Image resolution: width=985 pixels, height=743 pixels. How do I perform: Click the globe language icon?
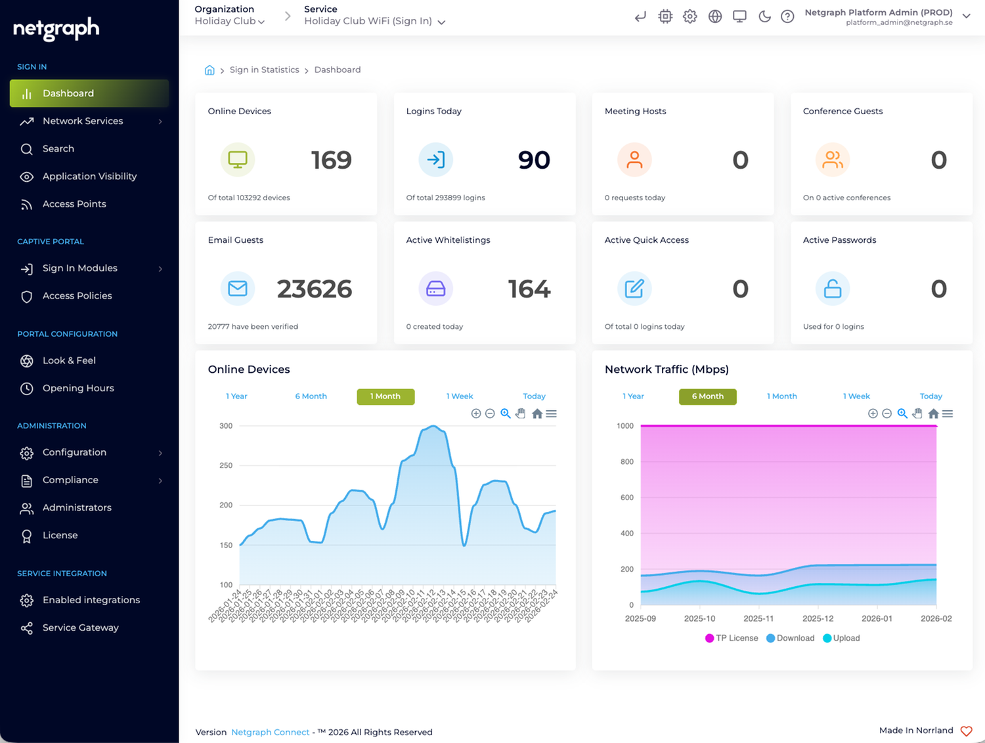tap(715, 16)
